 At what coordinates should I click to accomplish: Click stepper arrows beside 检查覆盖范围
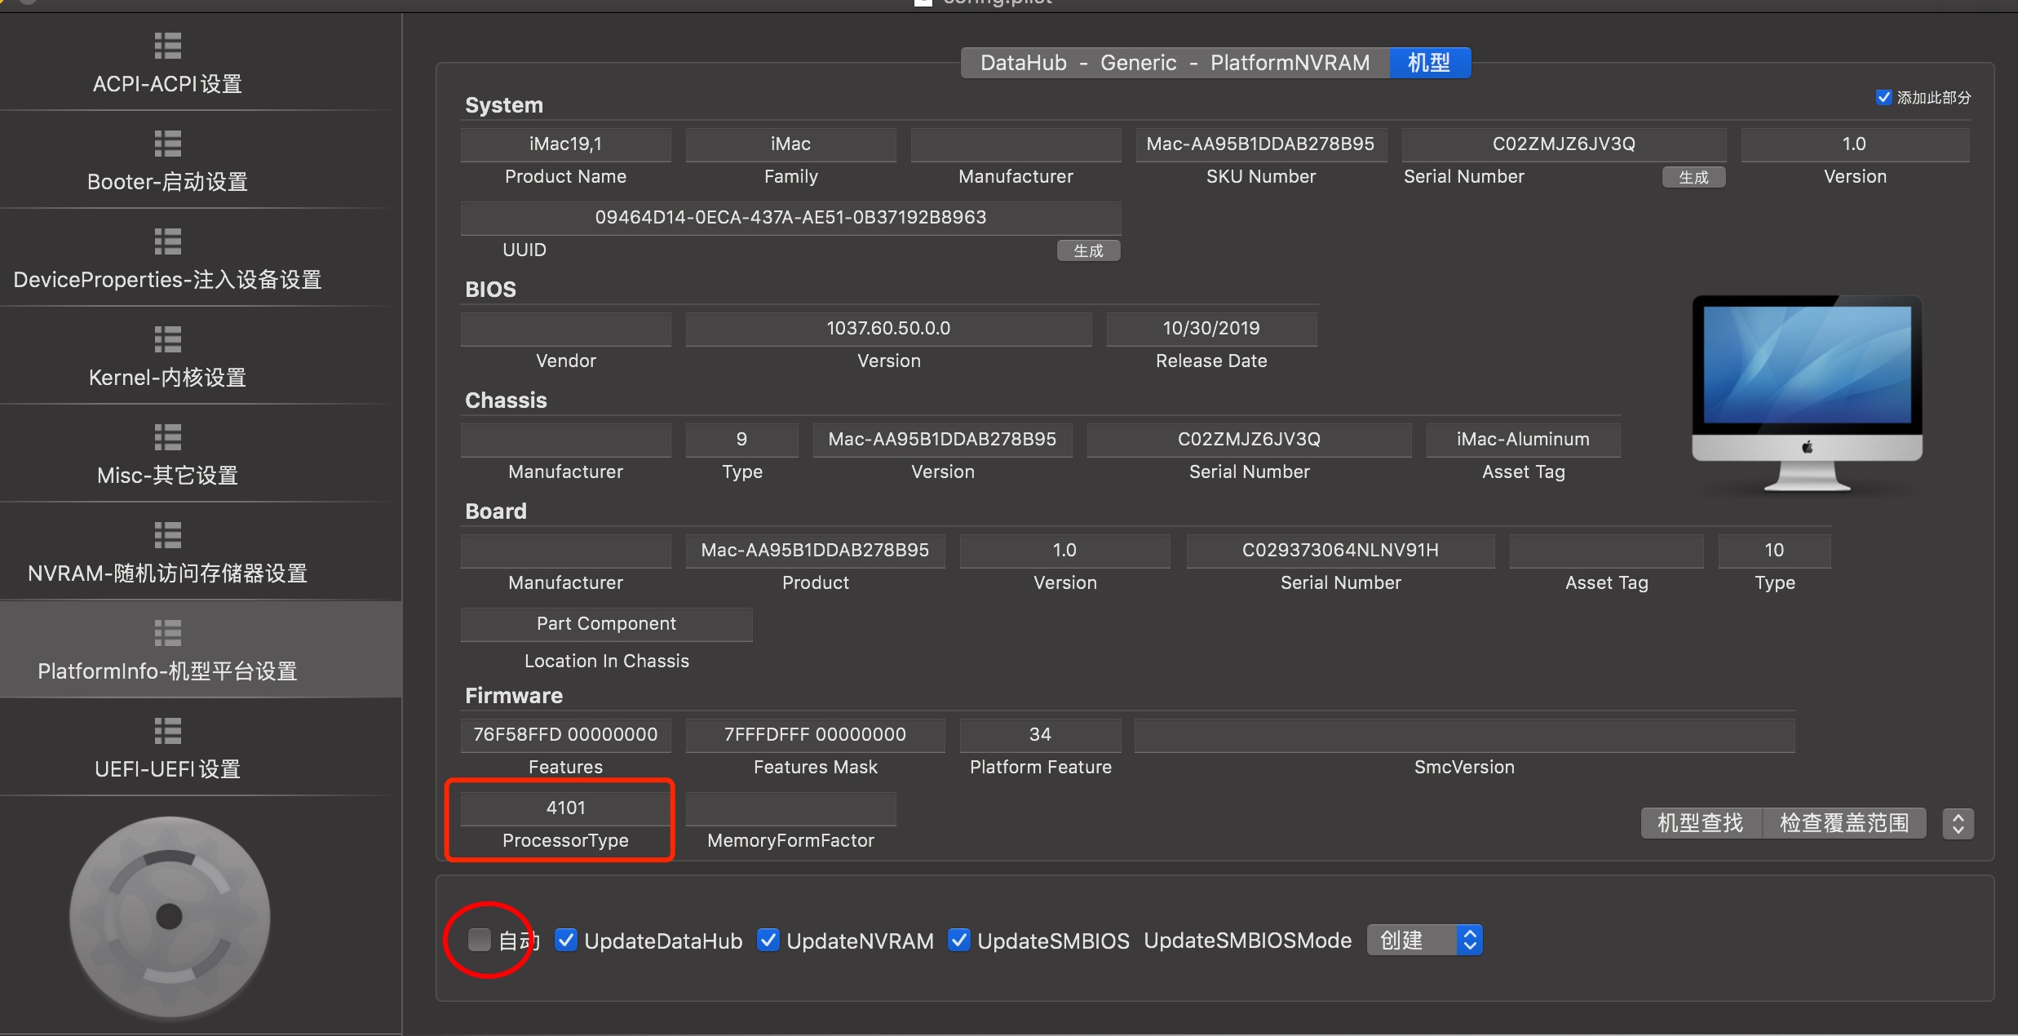1958,823
